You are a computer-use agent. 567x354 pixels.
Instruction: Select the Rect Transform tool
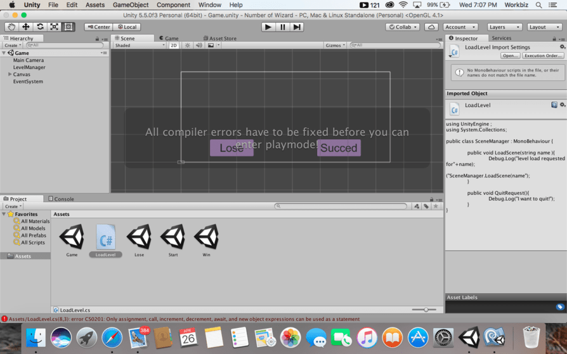click(x=68, y=27)
